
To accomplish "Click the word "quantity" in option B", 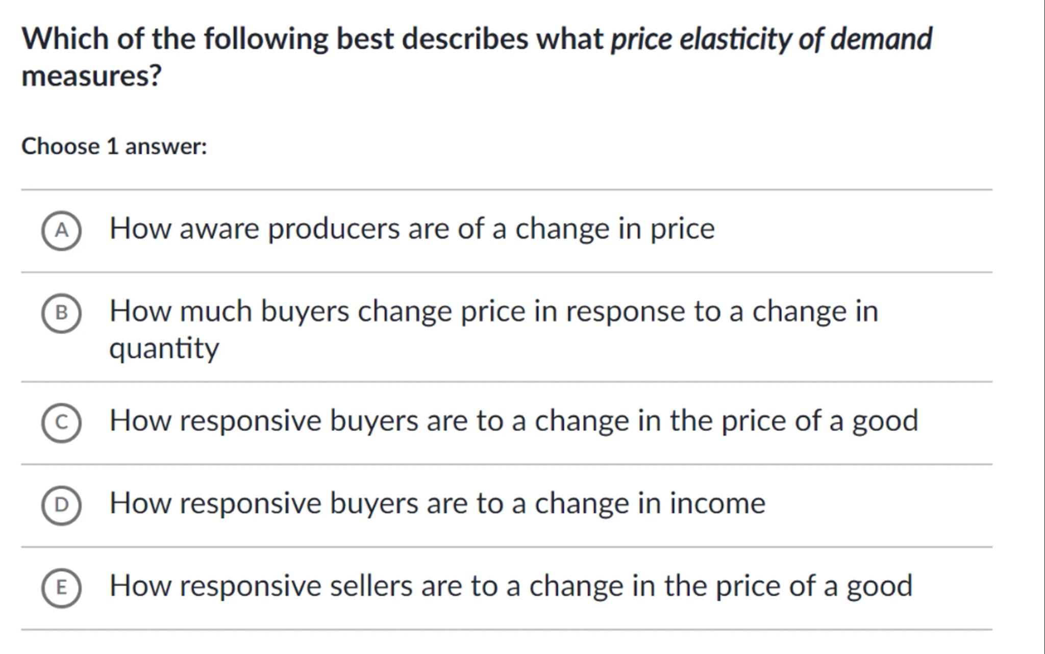I will point(164,349).
